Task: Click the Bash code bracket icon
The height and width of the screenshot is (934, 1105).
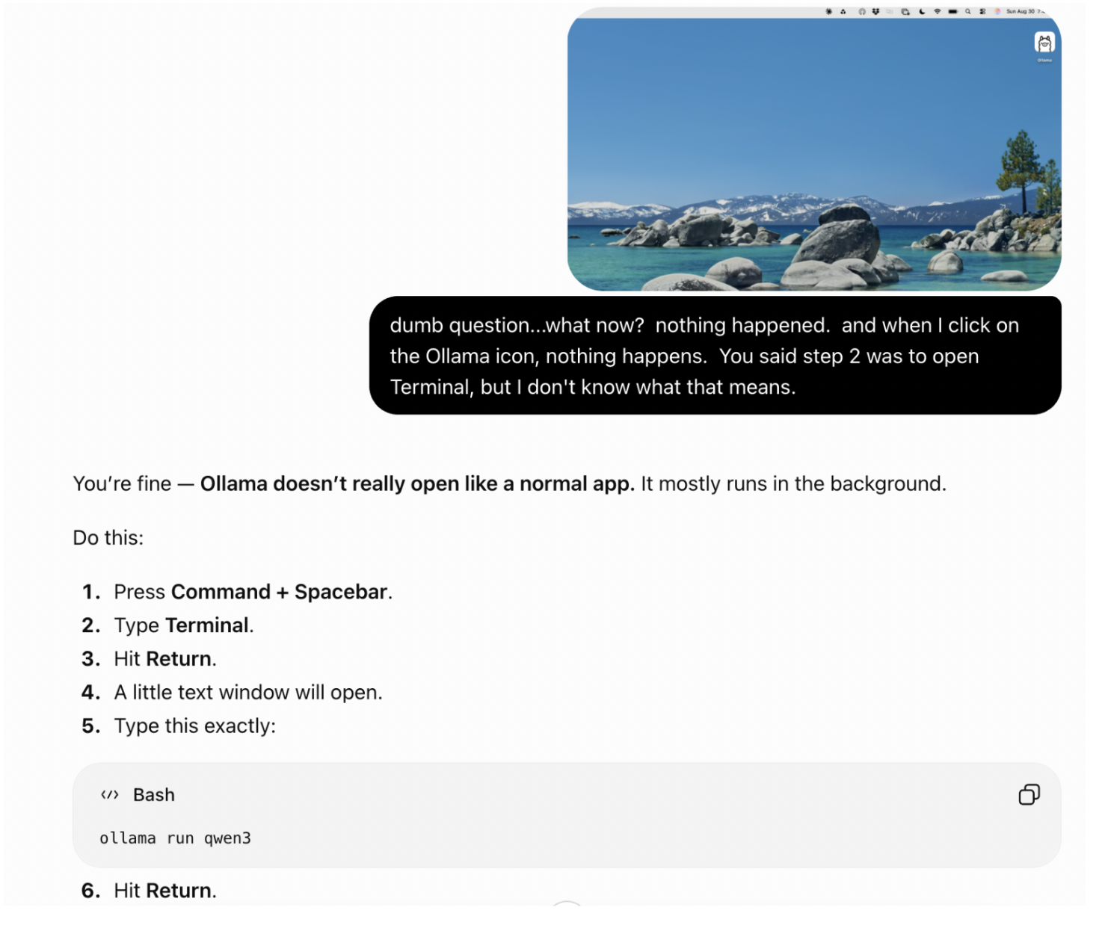Action: (110, 794)
